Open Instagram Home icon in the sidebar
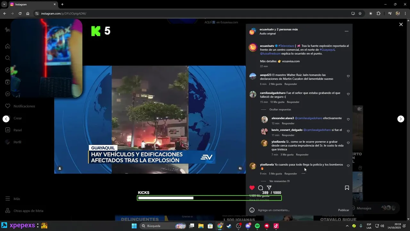 click(8, 46)
